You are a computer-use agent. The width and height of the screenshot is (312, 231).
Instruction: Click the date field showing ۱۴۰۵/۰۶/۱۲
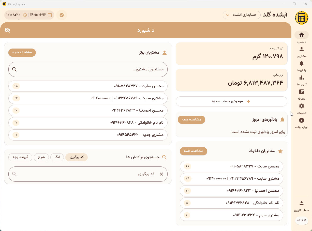coord(38,15)
